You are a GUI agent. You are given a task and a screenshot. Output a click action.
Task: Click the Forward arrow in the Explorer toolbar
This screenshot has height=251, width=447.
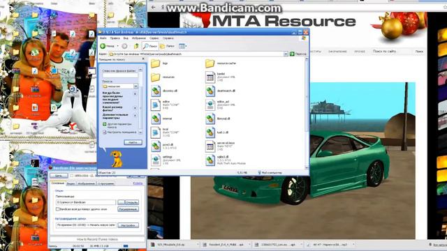coord(124,46)
